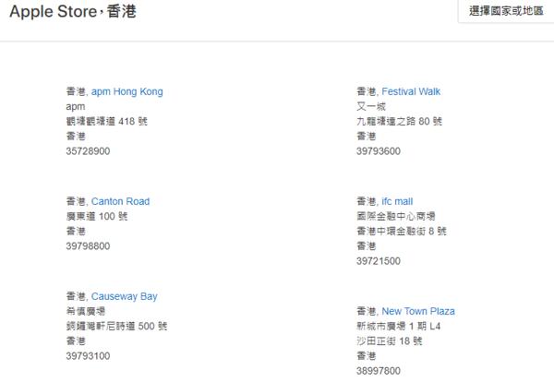Click the Causeway Bay phone number 39793100

point(88,356)
